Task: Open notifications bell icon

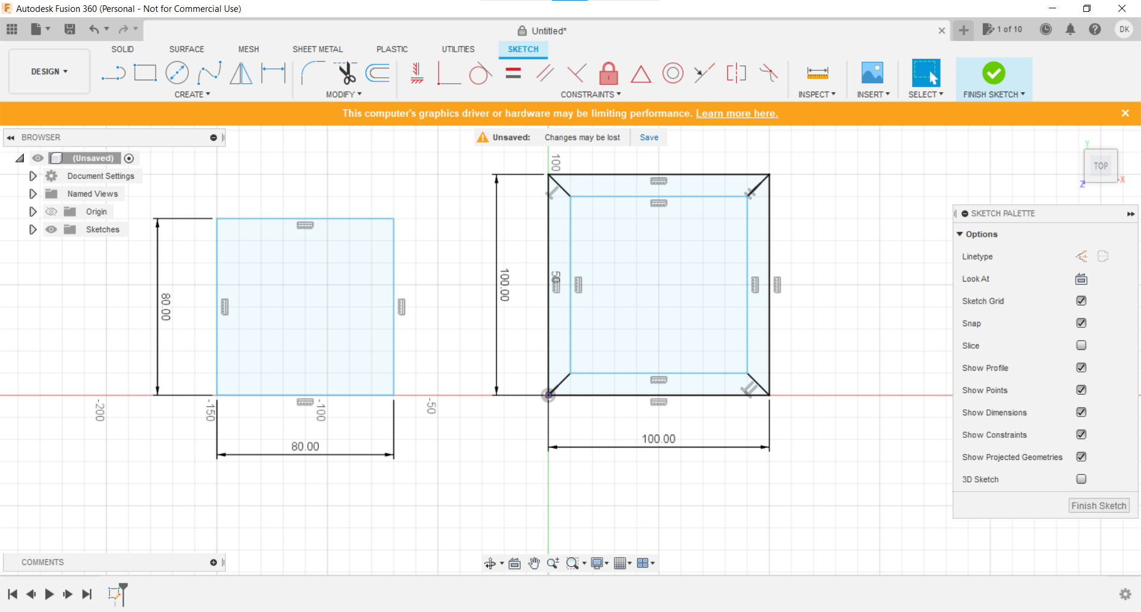Action: tap(1070, 29)
